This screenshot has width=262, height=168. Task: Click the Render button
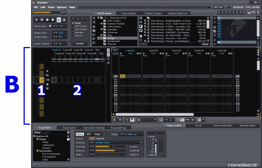(80, 44)
